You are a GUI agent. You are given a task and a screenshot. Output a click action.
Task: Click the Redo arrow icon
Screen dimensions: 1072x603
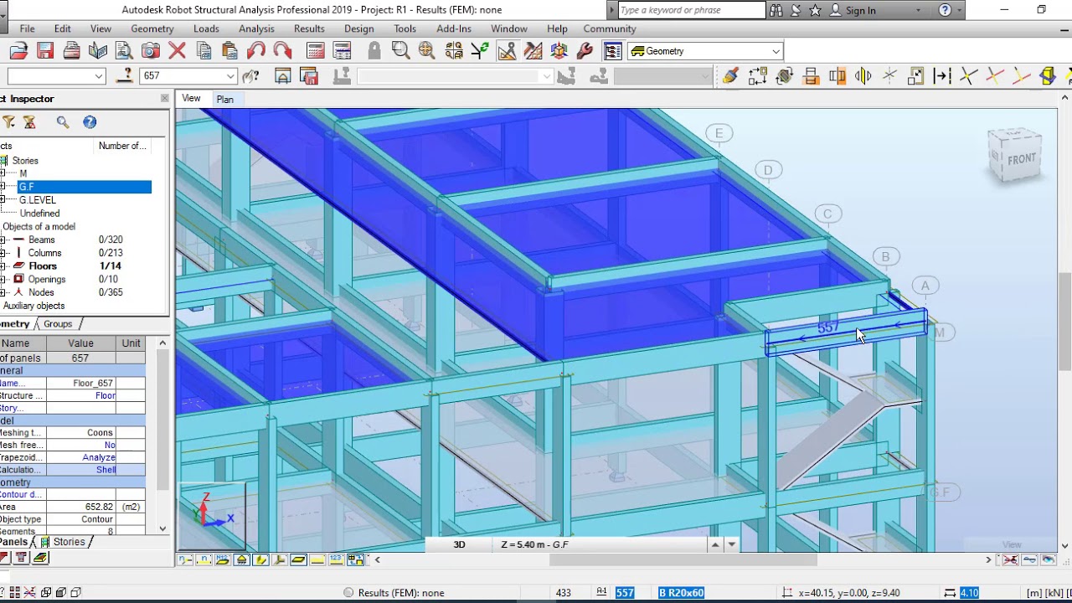click(282, 51)
